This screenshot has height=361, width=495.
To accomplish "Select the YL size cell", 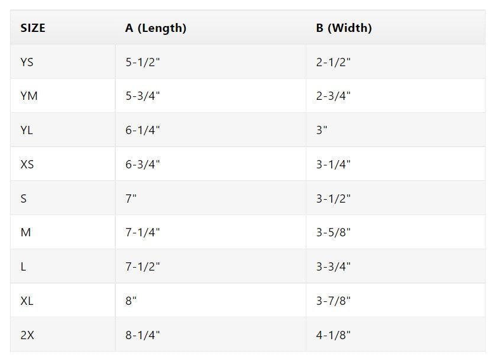I will [27, 130].
